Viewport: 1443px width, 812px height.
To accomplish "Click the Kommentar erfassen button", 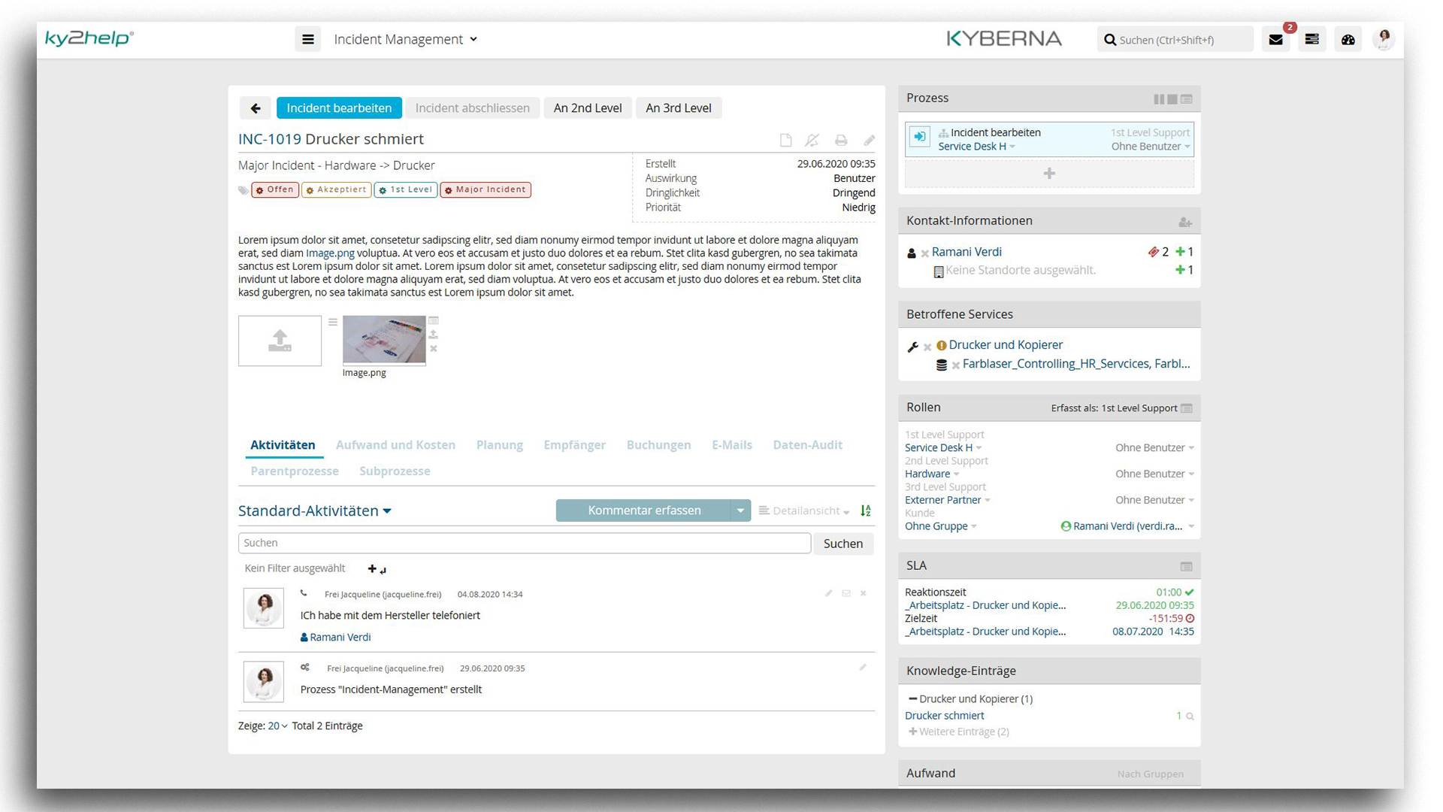I will tap(643, 511).
